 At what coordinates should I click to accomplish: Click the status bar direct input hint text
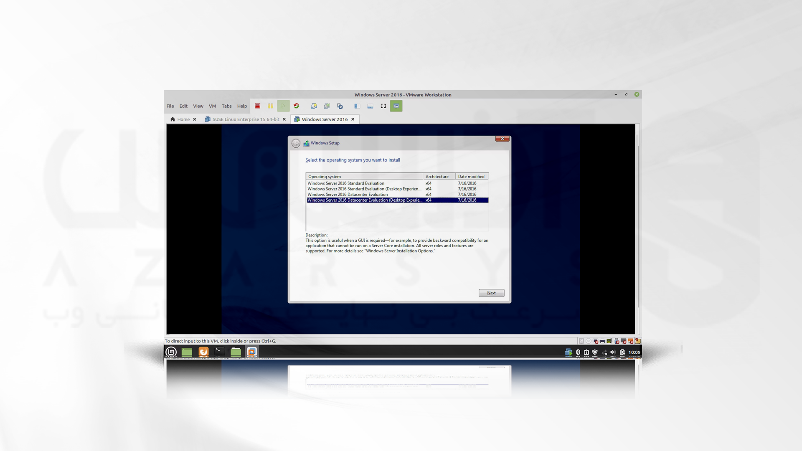click(221, 341)
